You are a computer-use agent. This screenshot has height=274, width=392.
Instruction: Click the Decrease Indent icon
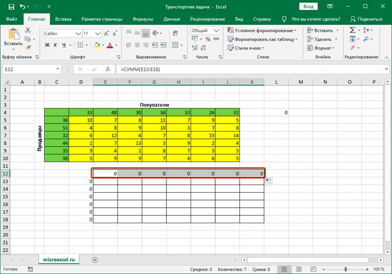tap(155, 45)
